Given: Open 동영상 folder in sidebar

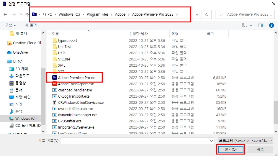Looking at the screenshot, I should tap(17, 83).
